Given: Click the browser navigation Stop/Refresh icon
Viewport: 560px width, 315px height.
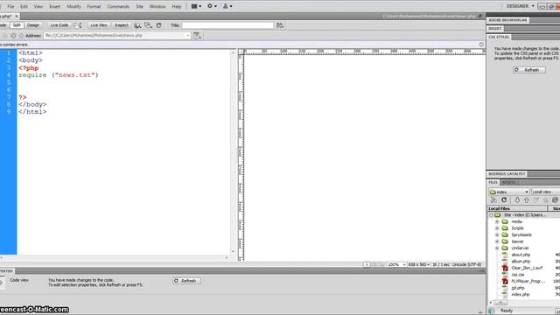Looking at the screenshot, I should coord(13,36).
